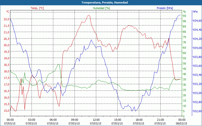
Task: Click the 18:00 time axis label
Action: click(139, 120)
